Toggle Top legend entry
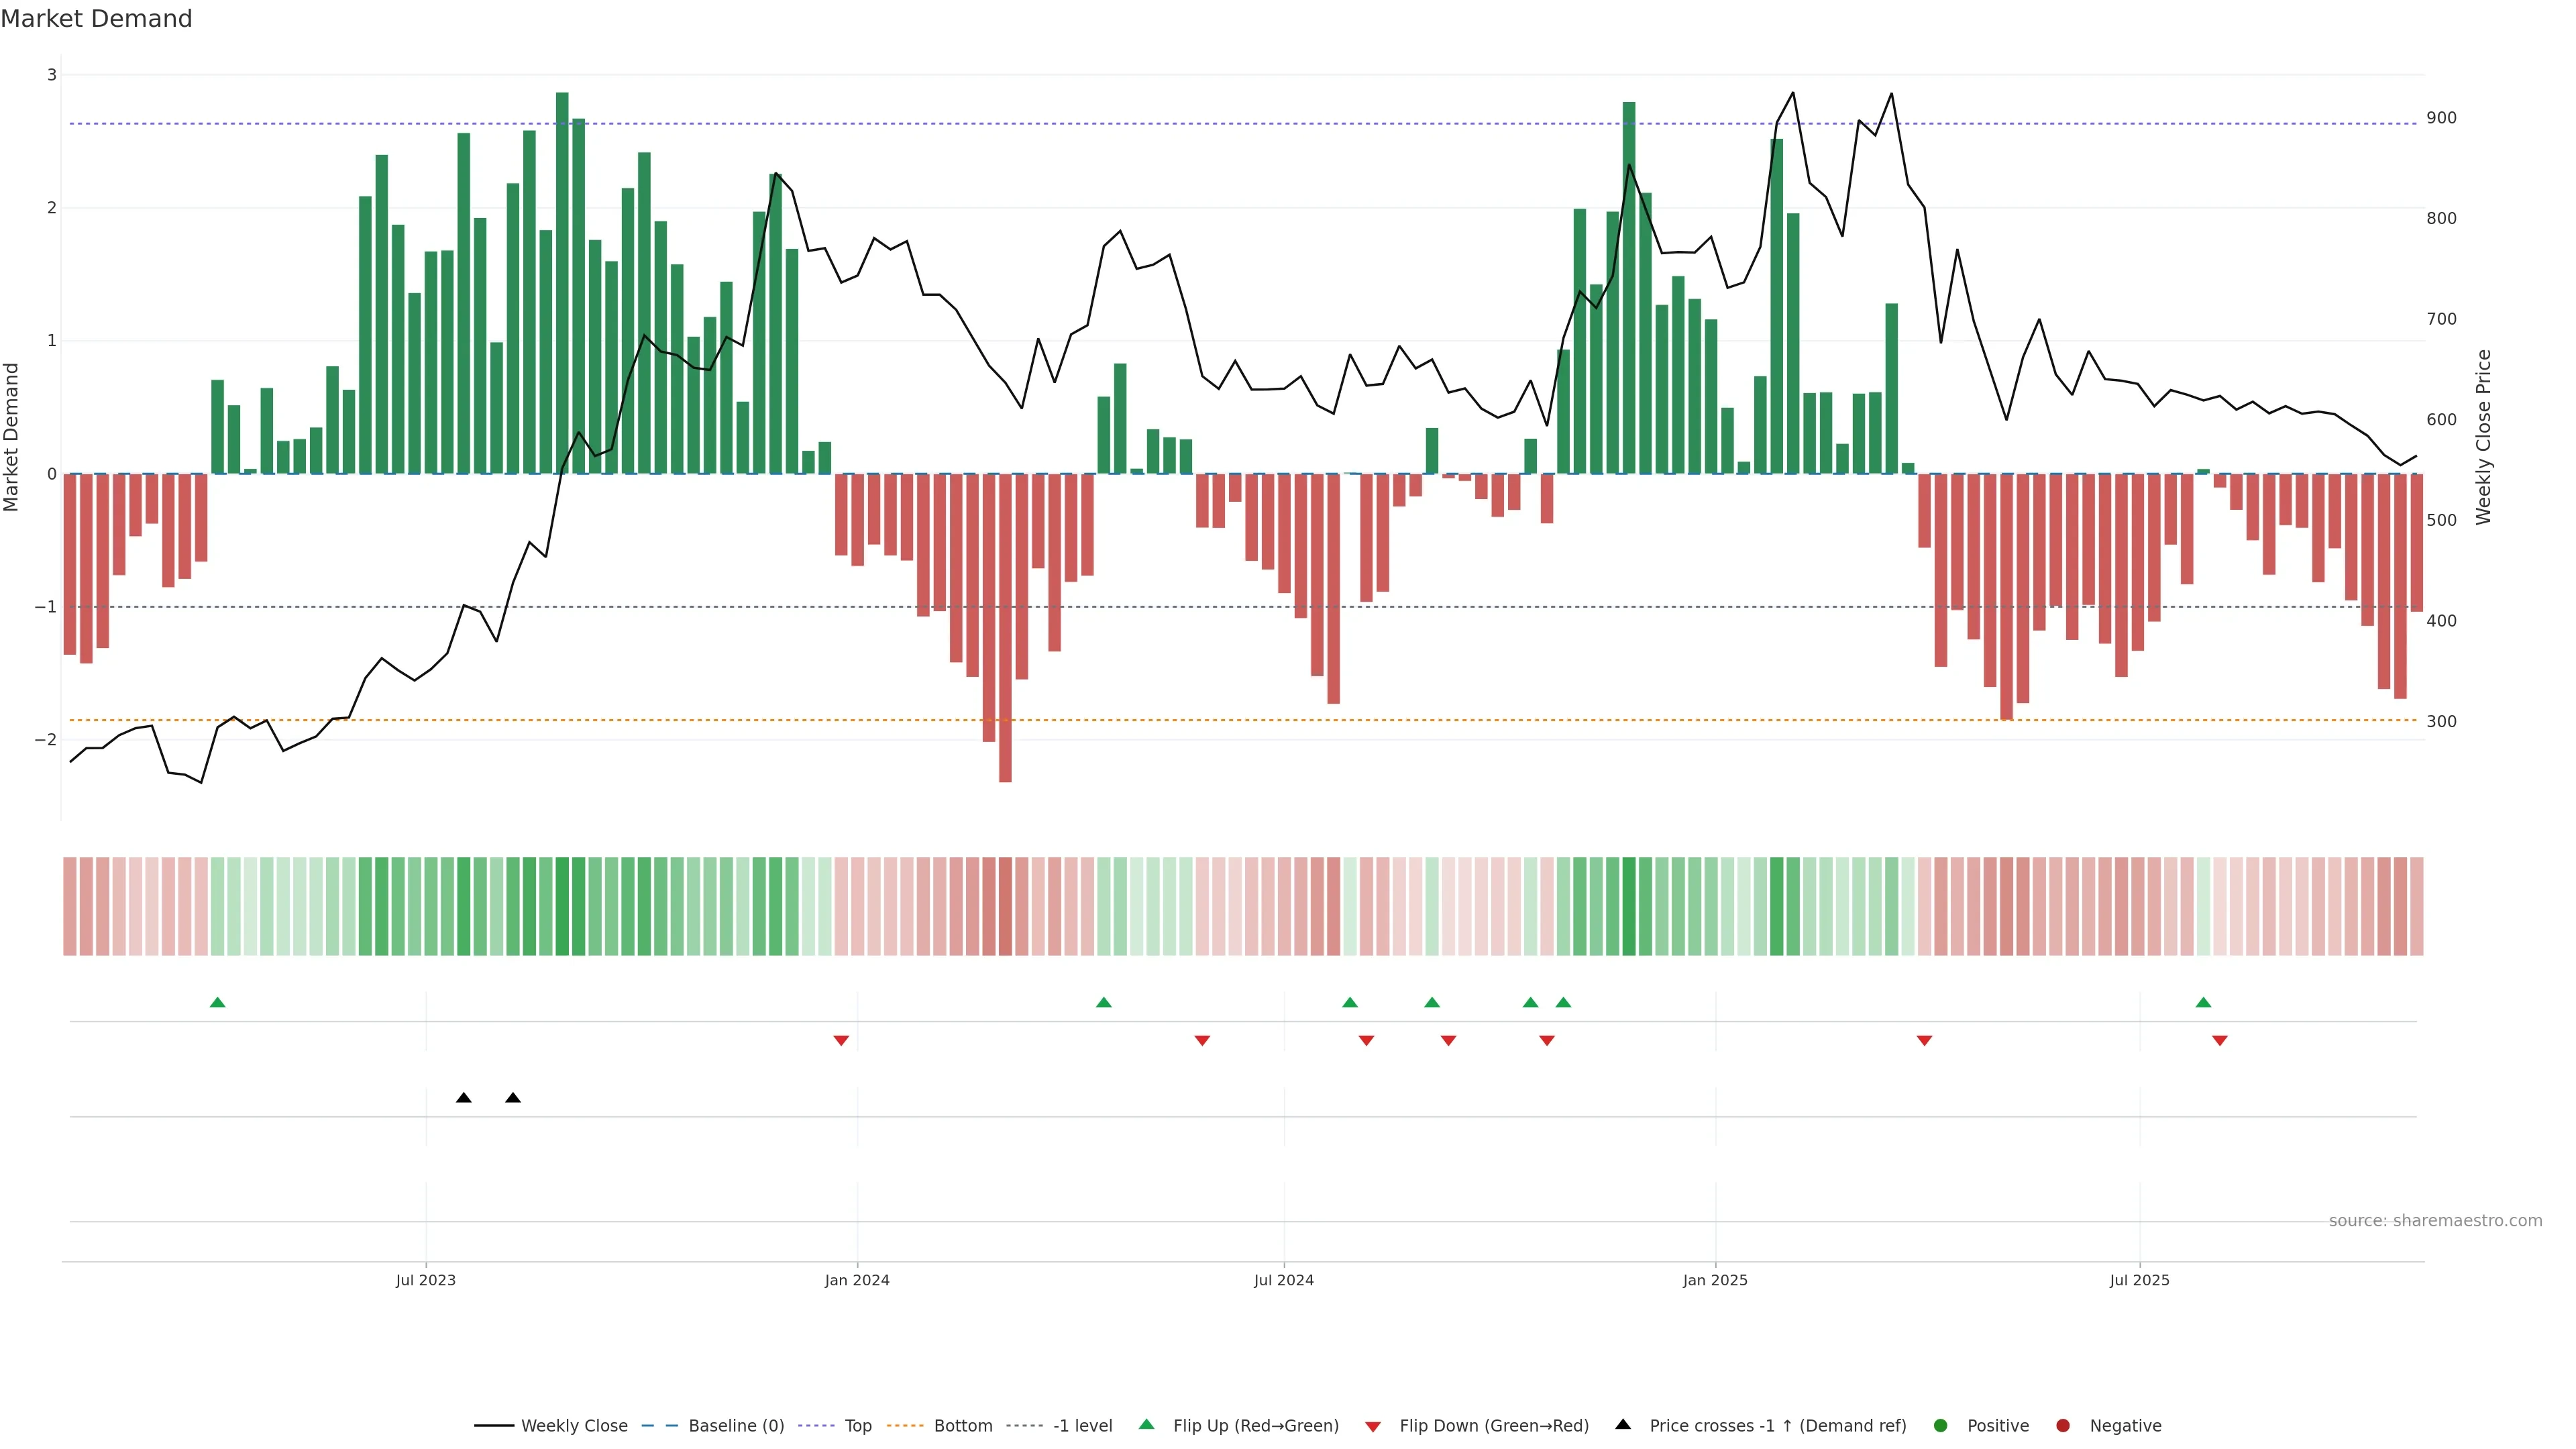 tap(857, 1426)
